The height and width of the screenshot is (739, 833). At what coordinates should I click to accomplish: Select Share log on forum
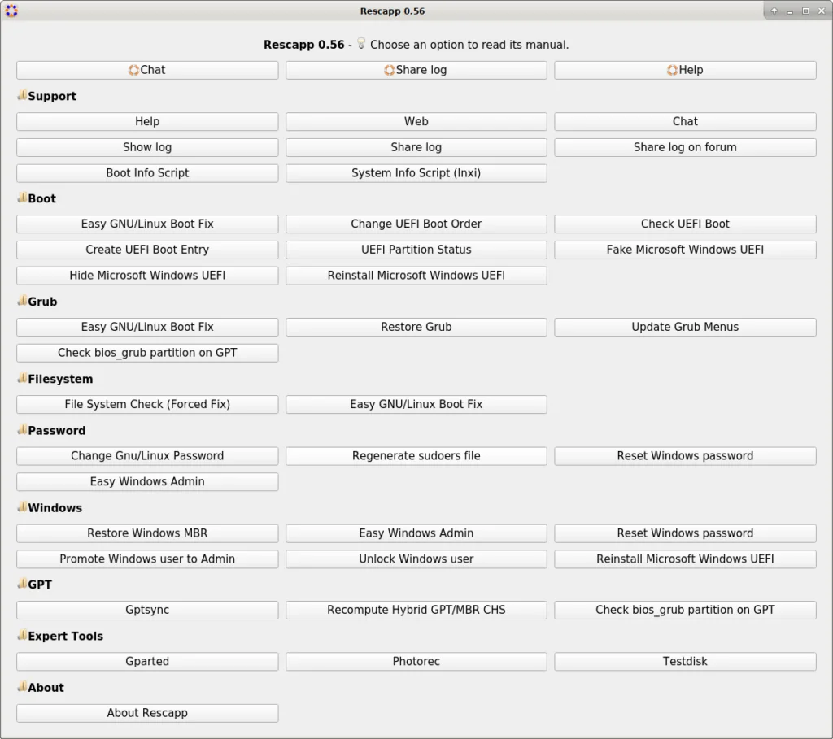click(x=685, y=148)
